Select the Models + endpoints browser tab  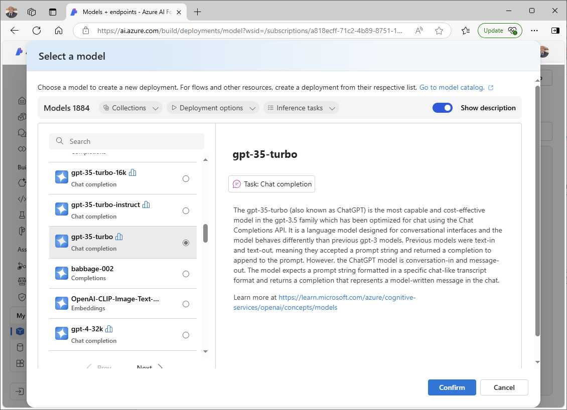(126, 12)
